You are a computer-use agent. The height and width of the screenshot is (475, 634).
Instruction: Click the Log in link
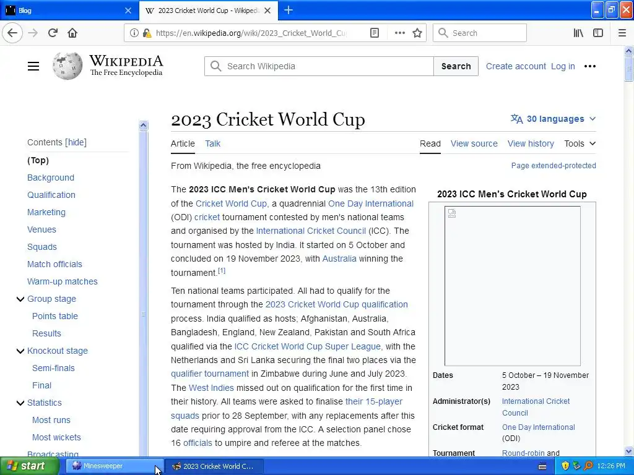(x=563, y=66)
